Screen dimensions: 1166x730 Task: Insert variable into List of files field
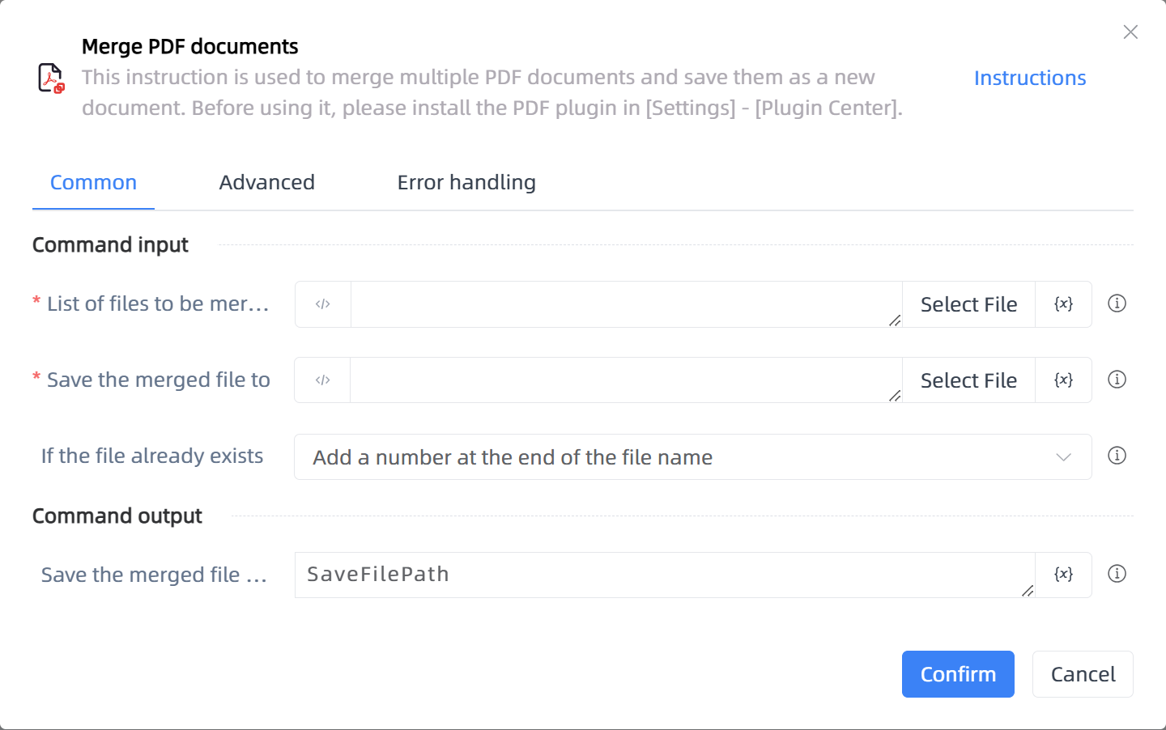pyautogui.click(x=1063, y=304)
